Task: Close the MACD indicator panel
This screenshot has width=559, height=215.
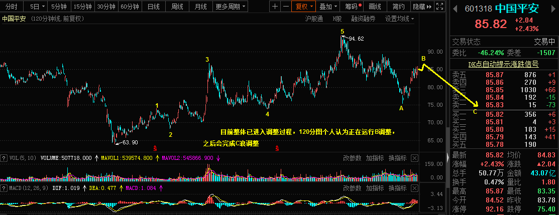Action: click(414, 188)
